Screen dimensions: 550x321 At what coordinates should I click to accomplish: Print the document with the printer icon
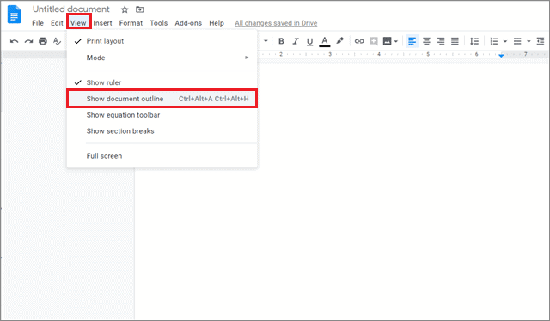point(43,41)
